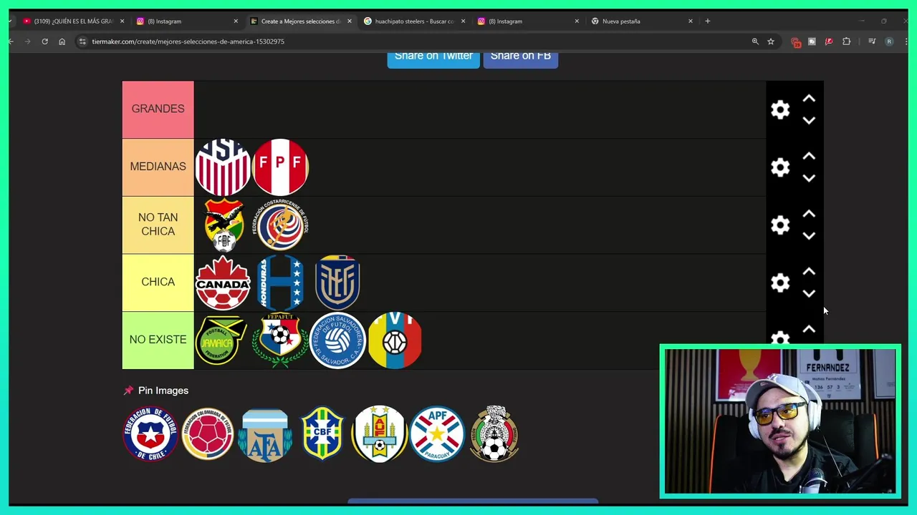The height and width of the screenshot is (515, 917).
Task: Go to the browser home page
Action: [62, 41]
